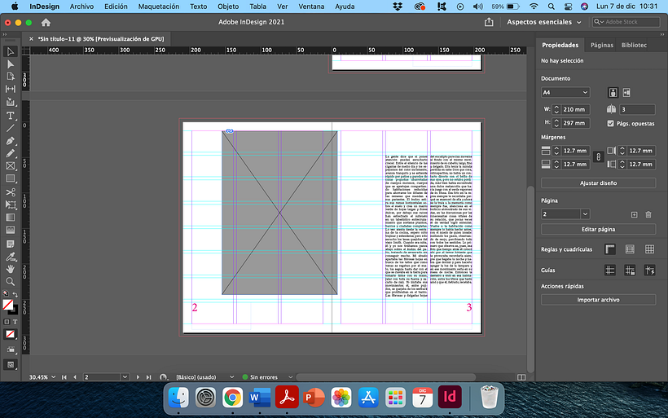Toggle lock guides under Guías

click(630, 271)
